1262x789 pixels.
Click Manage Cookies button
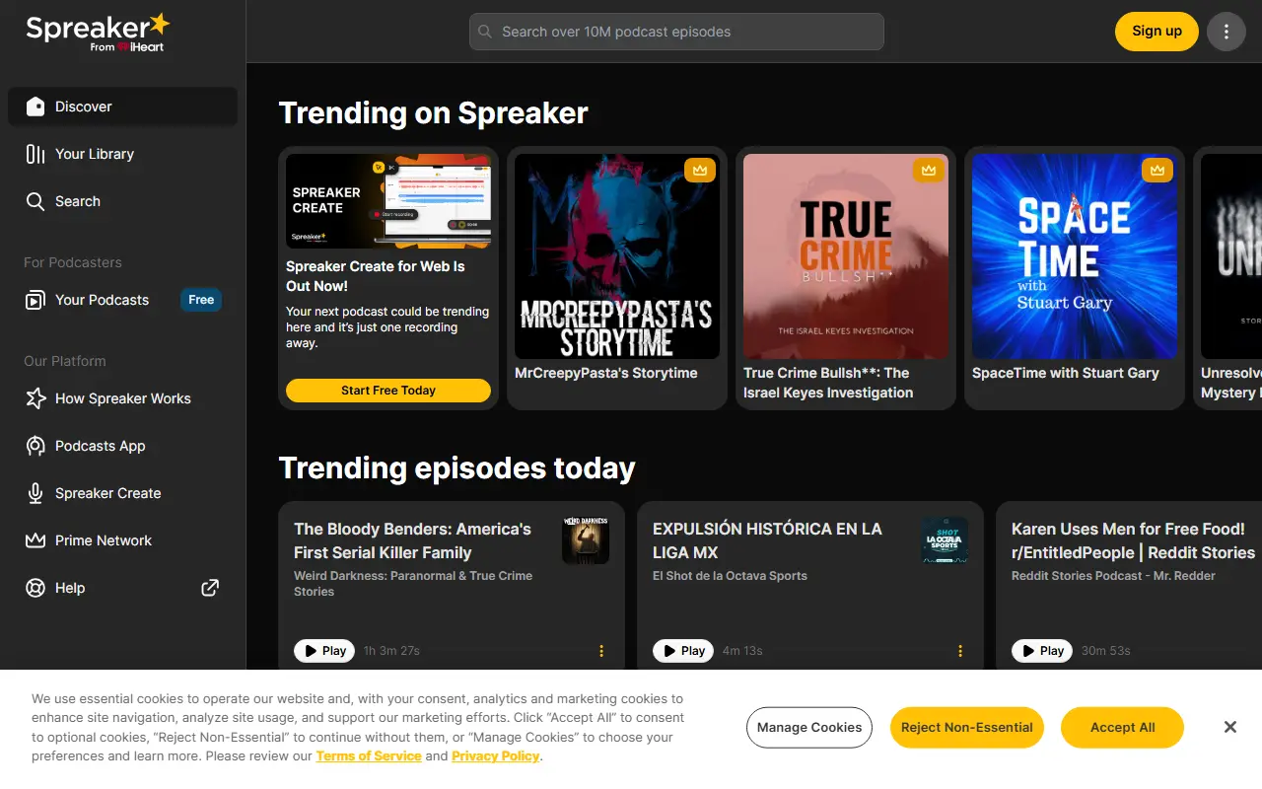[809, 728]
